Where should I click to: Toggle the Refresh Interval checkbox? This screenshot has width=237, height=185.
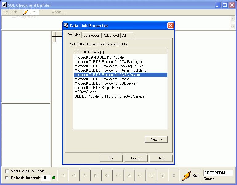(7, 178)
